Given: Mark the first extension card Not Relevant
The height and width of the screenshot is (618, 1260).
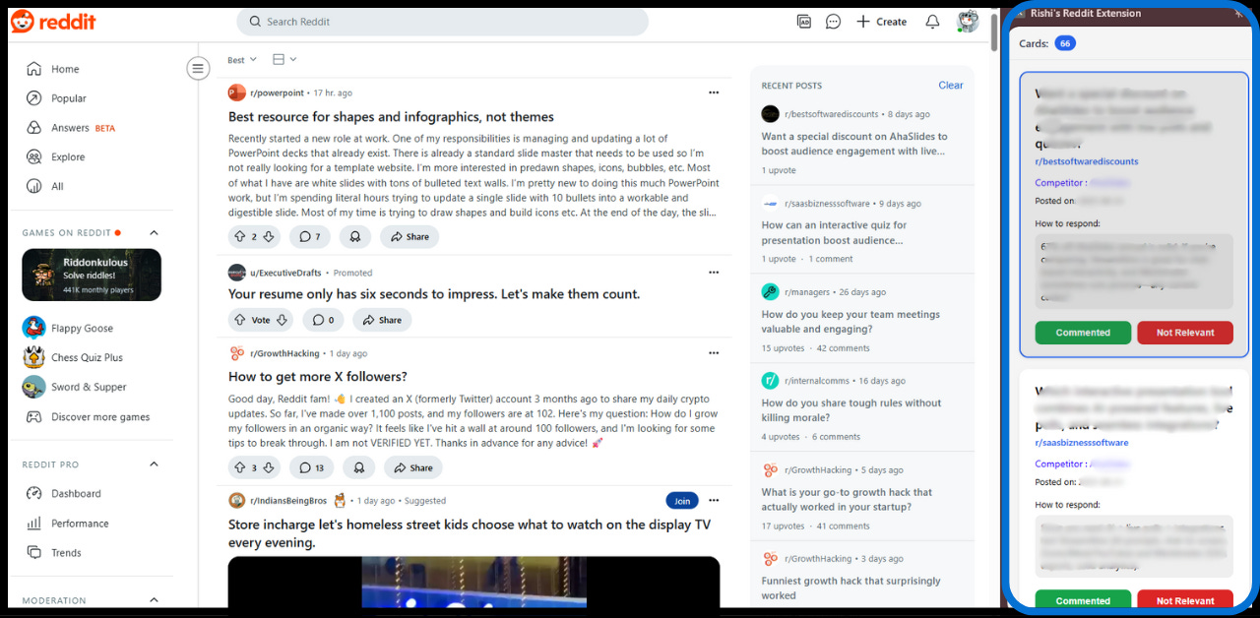Looking at the screenshot, I should click(x=1185, y=333).
